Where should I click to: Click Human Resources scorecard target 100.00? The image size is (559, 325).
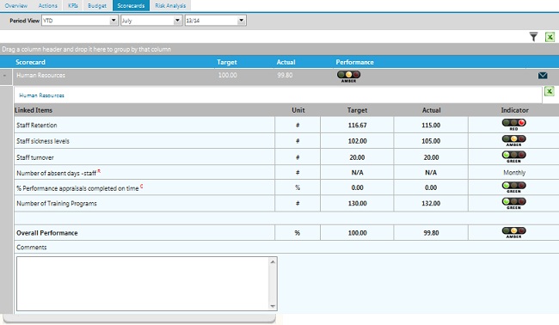coord(227,75)
